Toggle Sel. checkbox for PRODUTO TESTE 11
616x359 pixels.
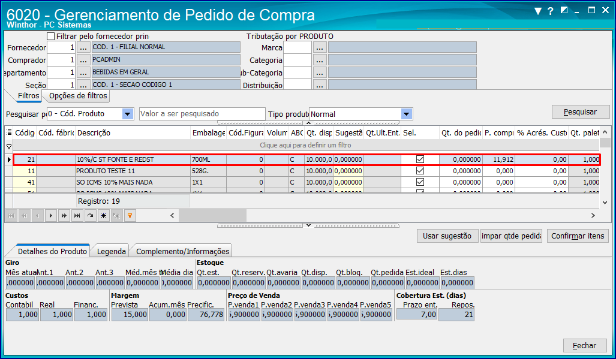(x=420, y=171)
